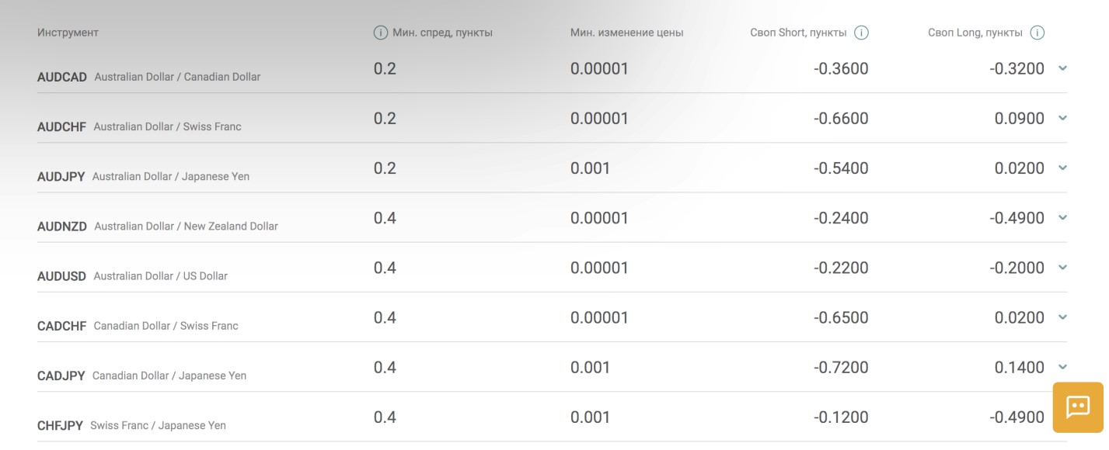This screenshot has height=450, width=1109.
Task: Click info icon next to Своп Long
Action: point(1037,33)
